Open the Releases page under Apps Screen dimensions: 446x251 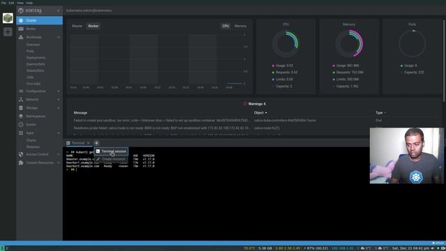point(33,147)
